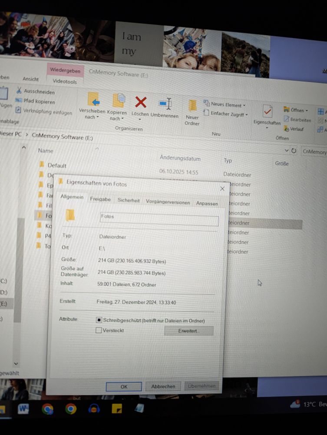Click the Kopieren nach icon
The height and width of the screenshot is (435, 327).
coord(119,101)
